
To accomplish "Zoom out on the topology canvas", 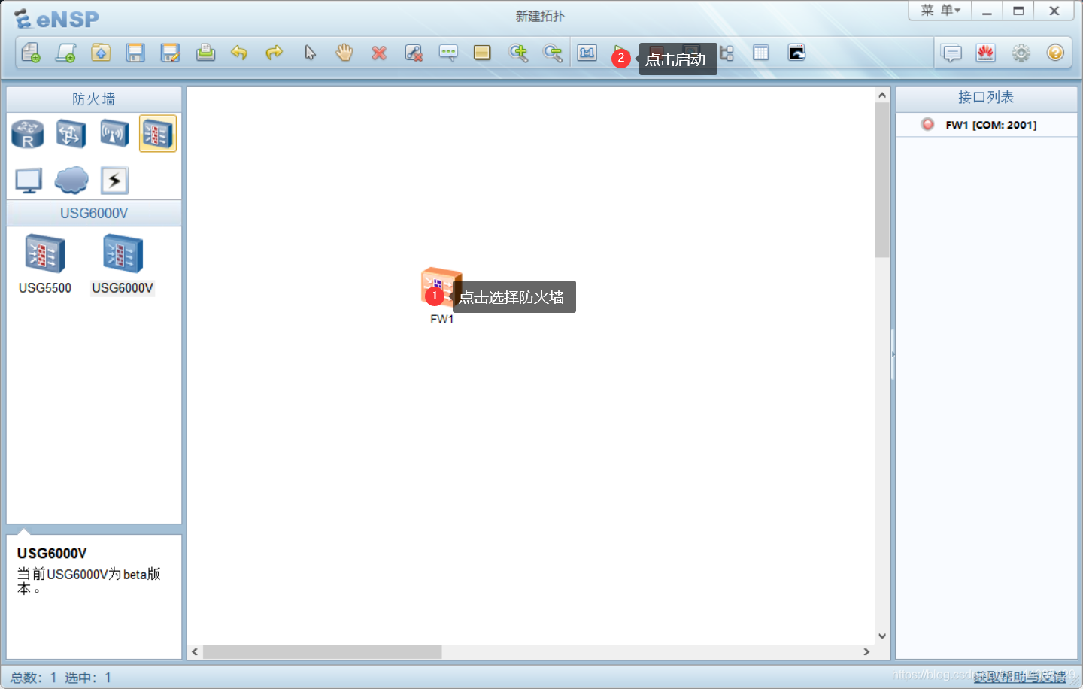I will (553, 53).
